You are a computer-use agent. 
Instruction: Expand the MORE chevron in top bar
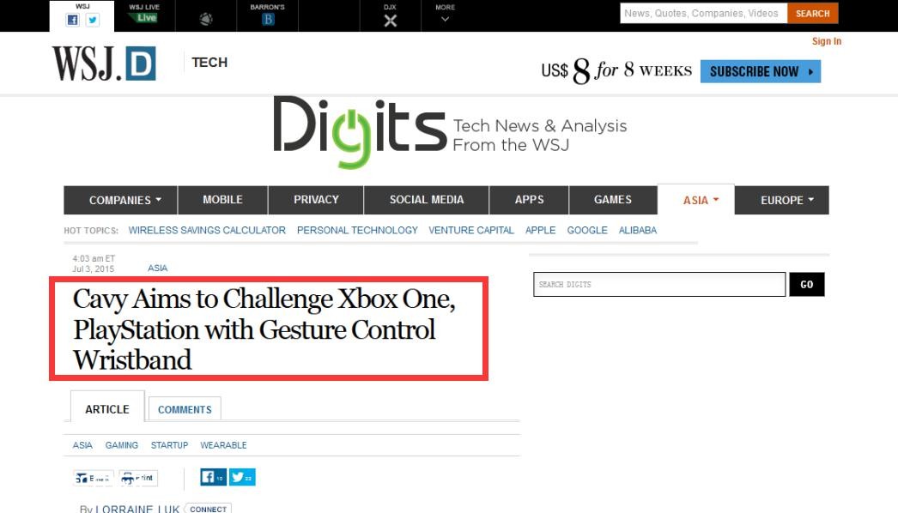pyautogui.click(x=445, y=19)
